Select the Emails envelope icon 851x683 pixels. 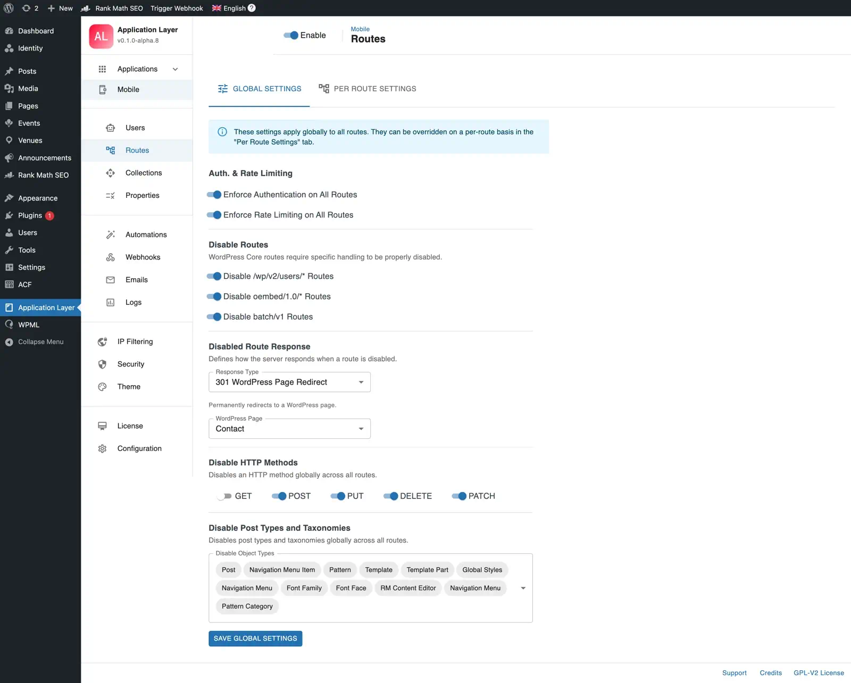click(110, 280)
